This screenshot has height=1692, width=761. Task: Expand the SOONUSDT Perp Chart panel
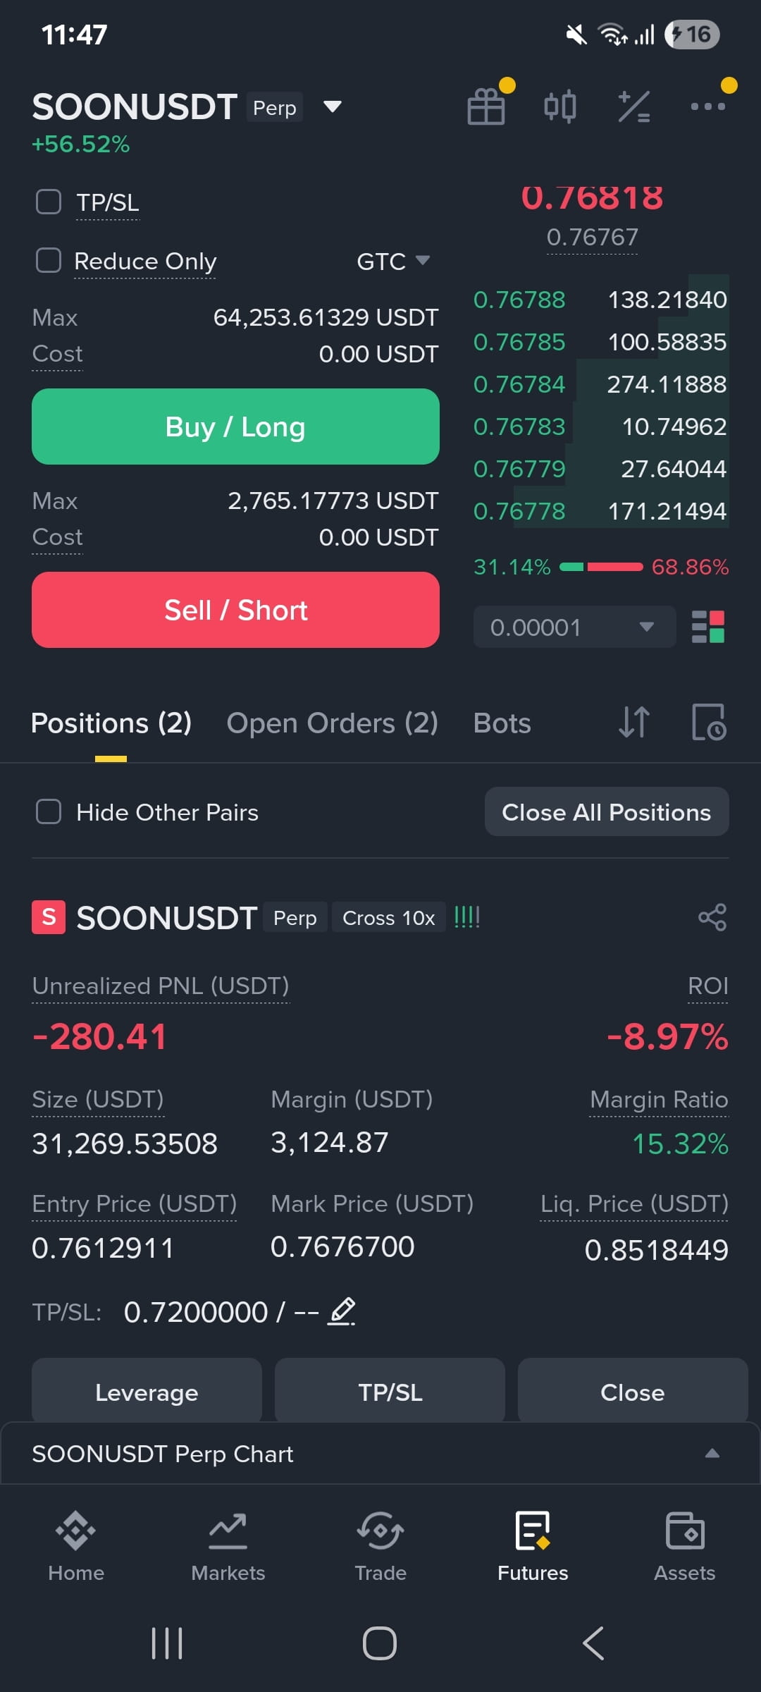(380, 1454)
